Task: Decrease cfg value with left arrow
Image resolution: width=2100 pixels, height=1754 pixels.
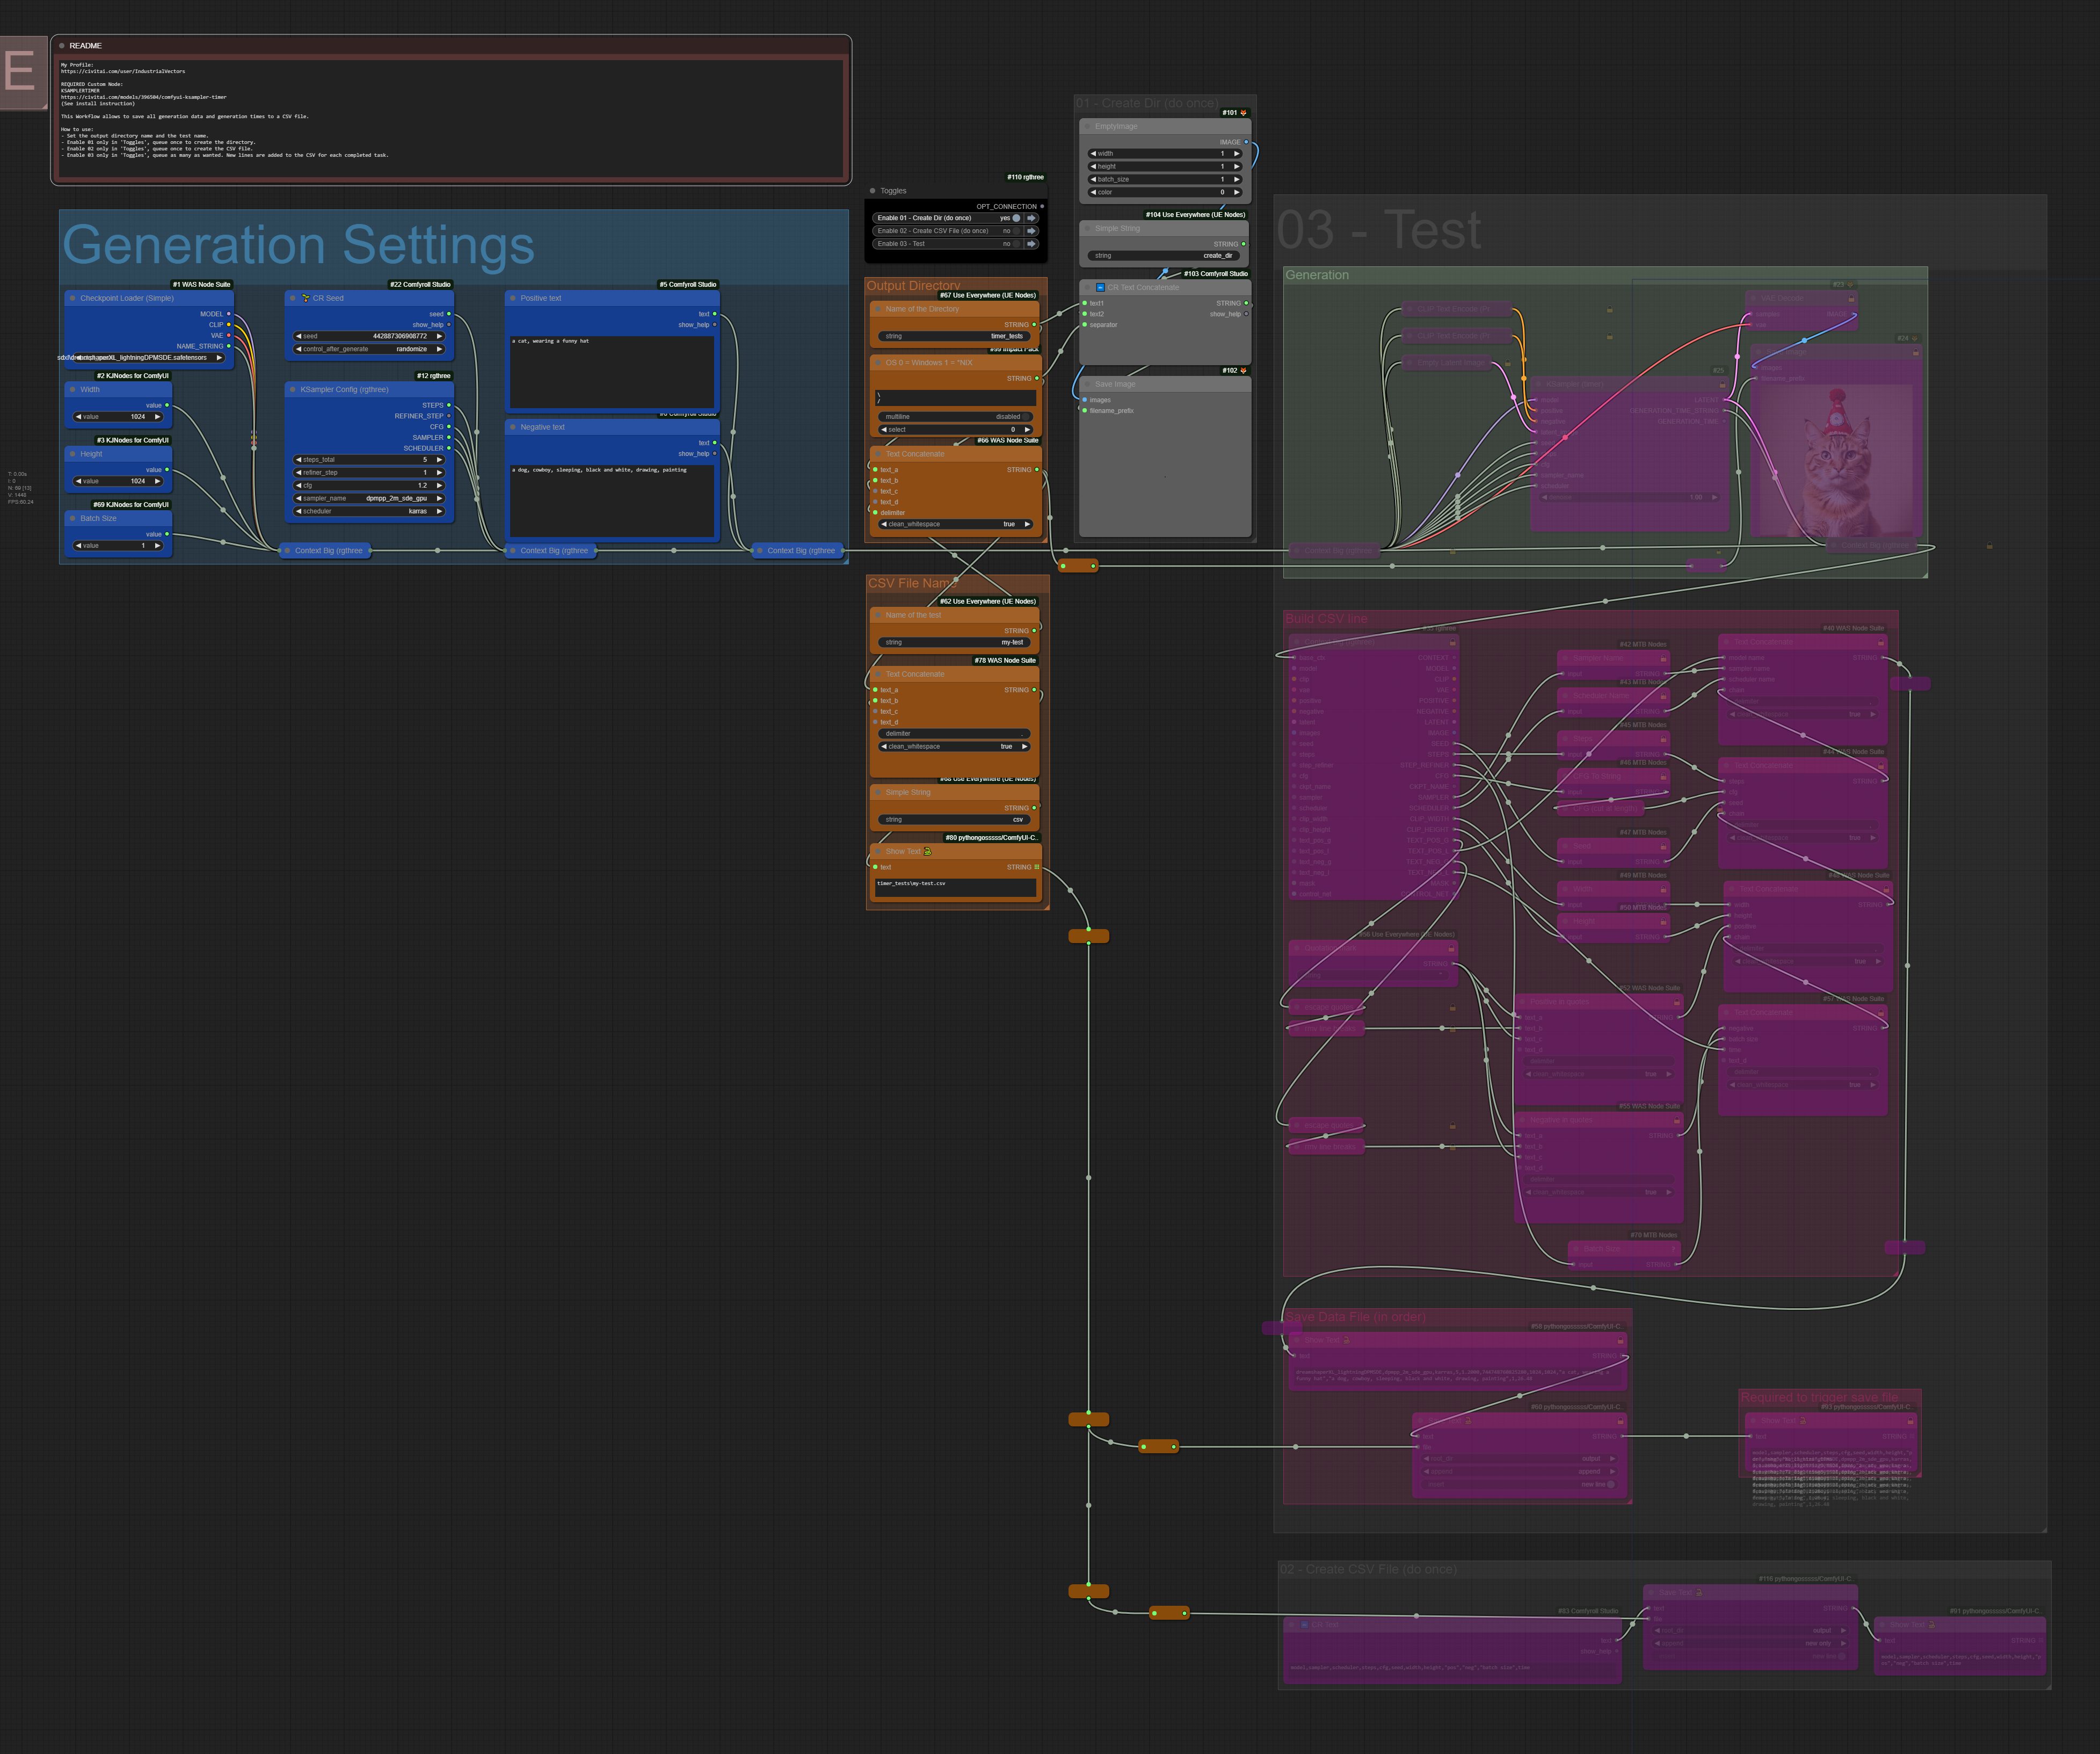Action: tap(298, 485)
